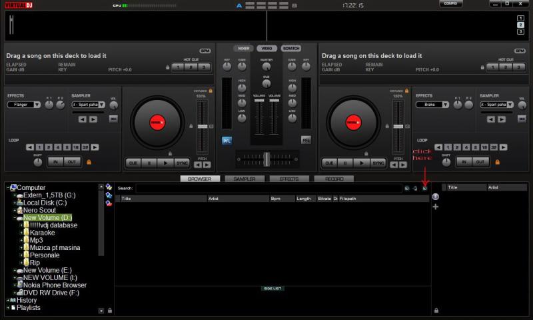Hit SYNC on the left deck

[183, 163]
